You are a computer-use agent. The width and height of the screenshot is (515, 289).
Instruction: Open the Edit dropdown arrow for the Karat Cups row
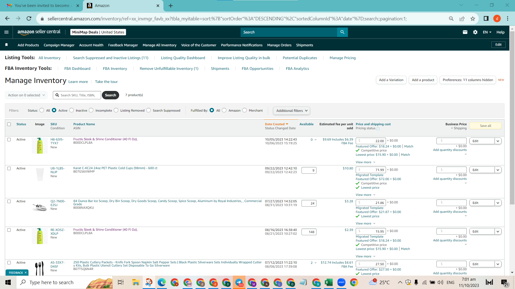tap(498, 170)
